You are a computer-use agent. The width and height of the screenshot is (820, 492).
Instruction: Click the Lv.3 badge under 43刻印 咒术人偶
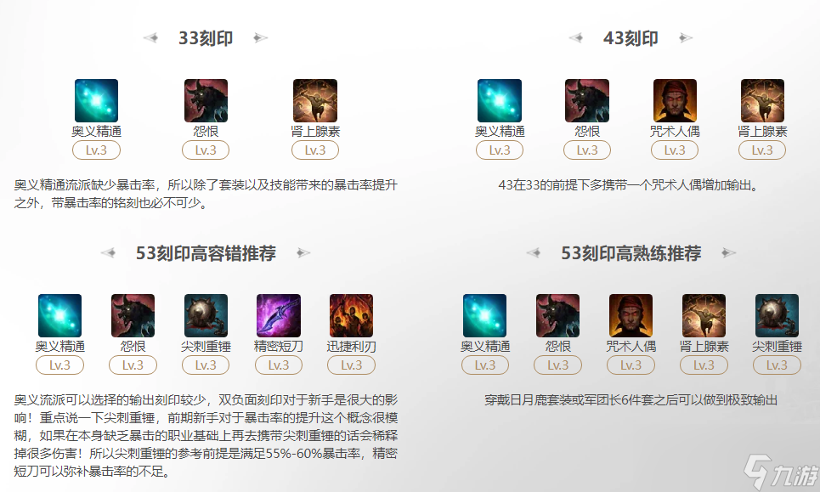pos(675,150)
